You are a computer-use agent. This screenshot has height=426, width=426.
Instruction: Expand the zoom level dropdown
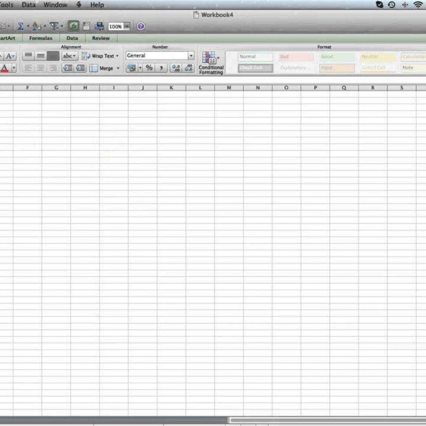(127, 26)
